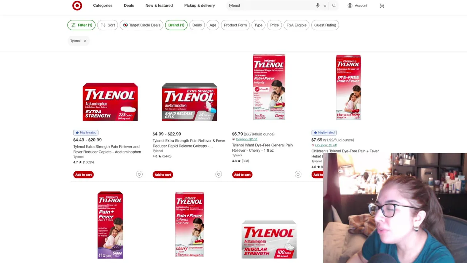
Task: Remove the Tylenol filter chip
Action: tap(85, 41)
